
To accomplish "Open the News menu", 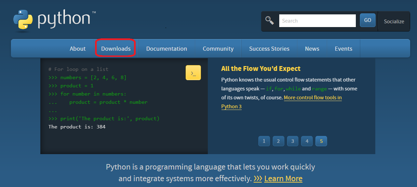I will (312, 49).
